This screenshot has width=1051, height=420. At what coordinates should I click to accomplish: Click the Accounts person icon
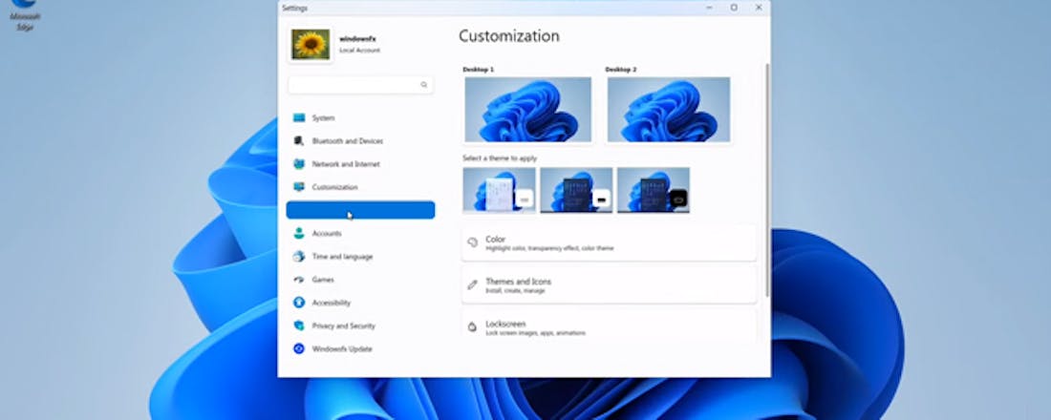299,233
